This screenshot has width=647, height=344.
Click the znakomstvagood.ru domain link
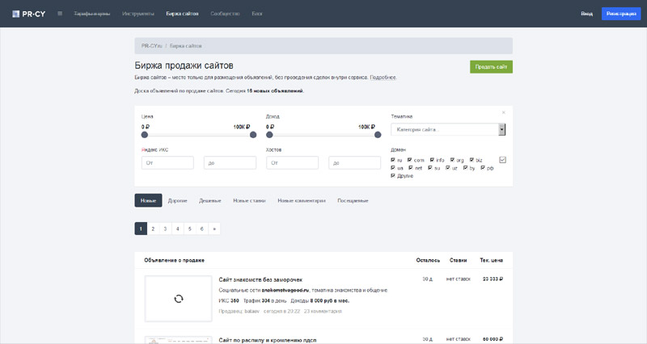(285, 290)
